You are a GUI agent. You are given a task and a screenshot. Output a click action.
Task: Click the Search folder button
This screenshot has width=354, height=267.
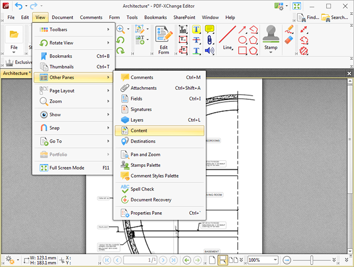tap(335, 17)
